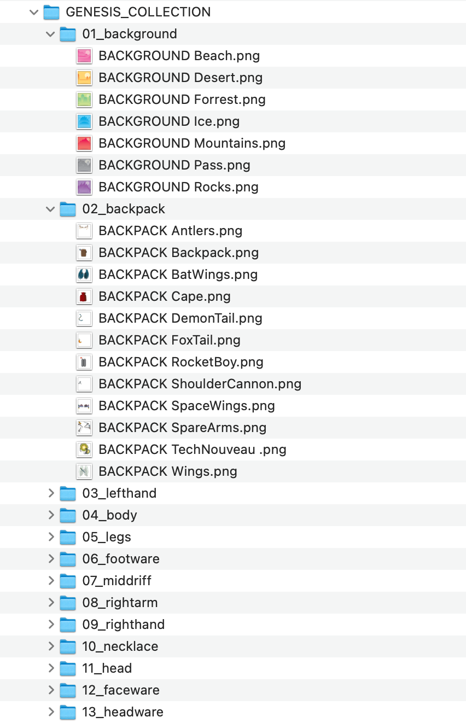The image size is (466, 723).
Task: Click the BACKPACK Wings.png file icon
Action: 84,471
